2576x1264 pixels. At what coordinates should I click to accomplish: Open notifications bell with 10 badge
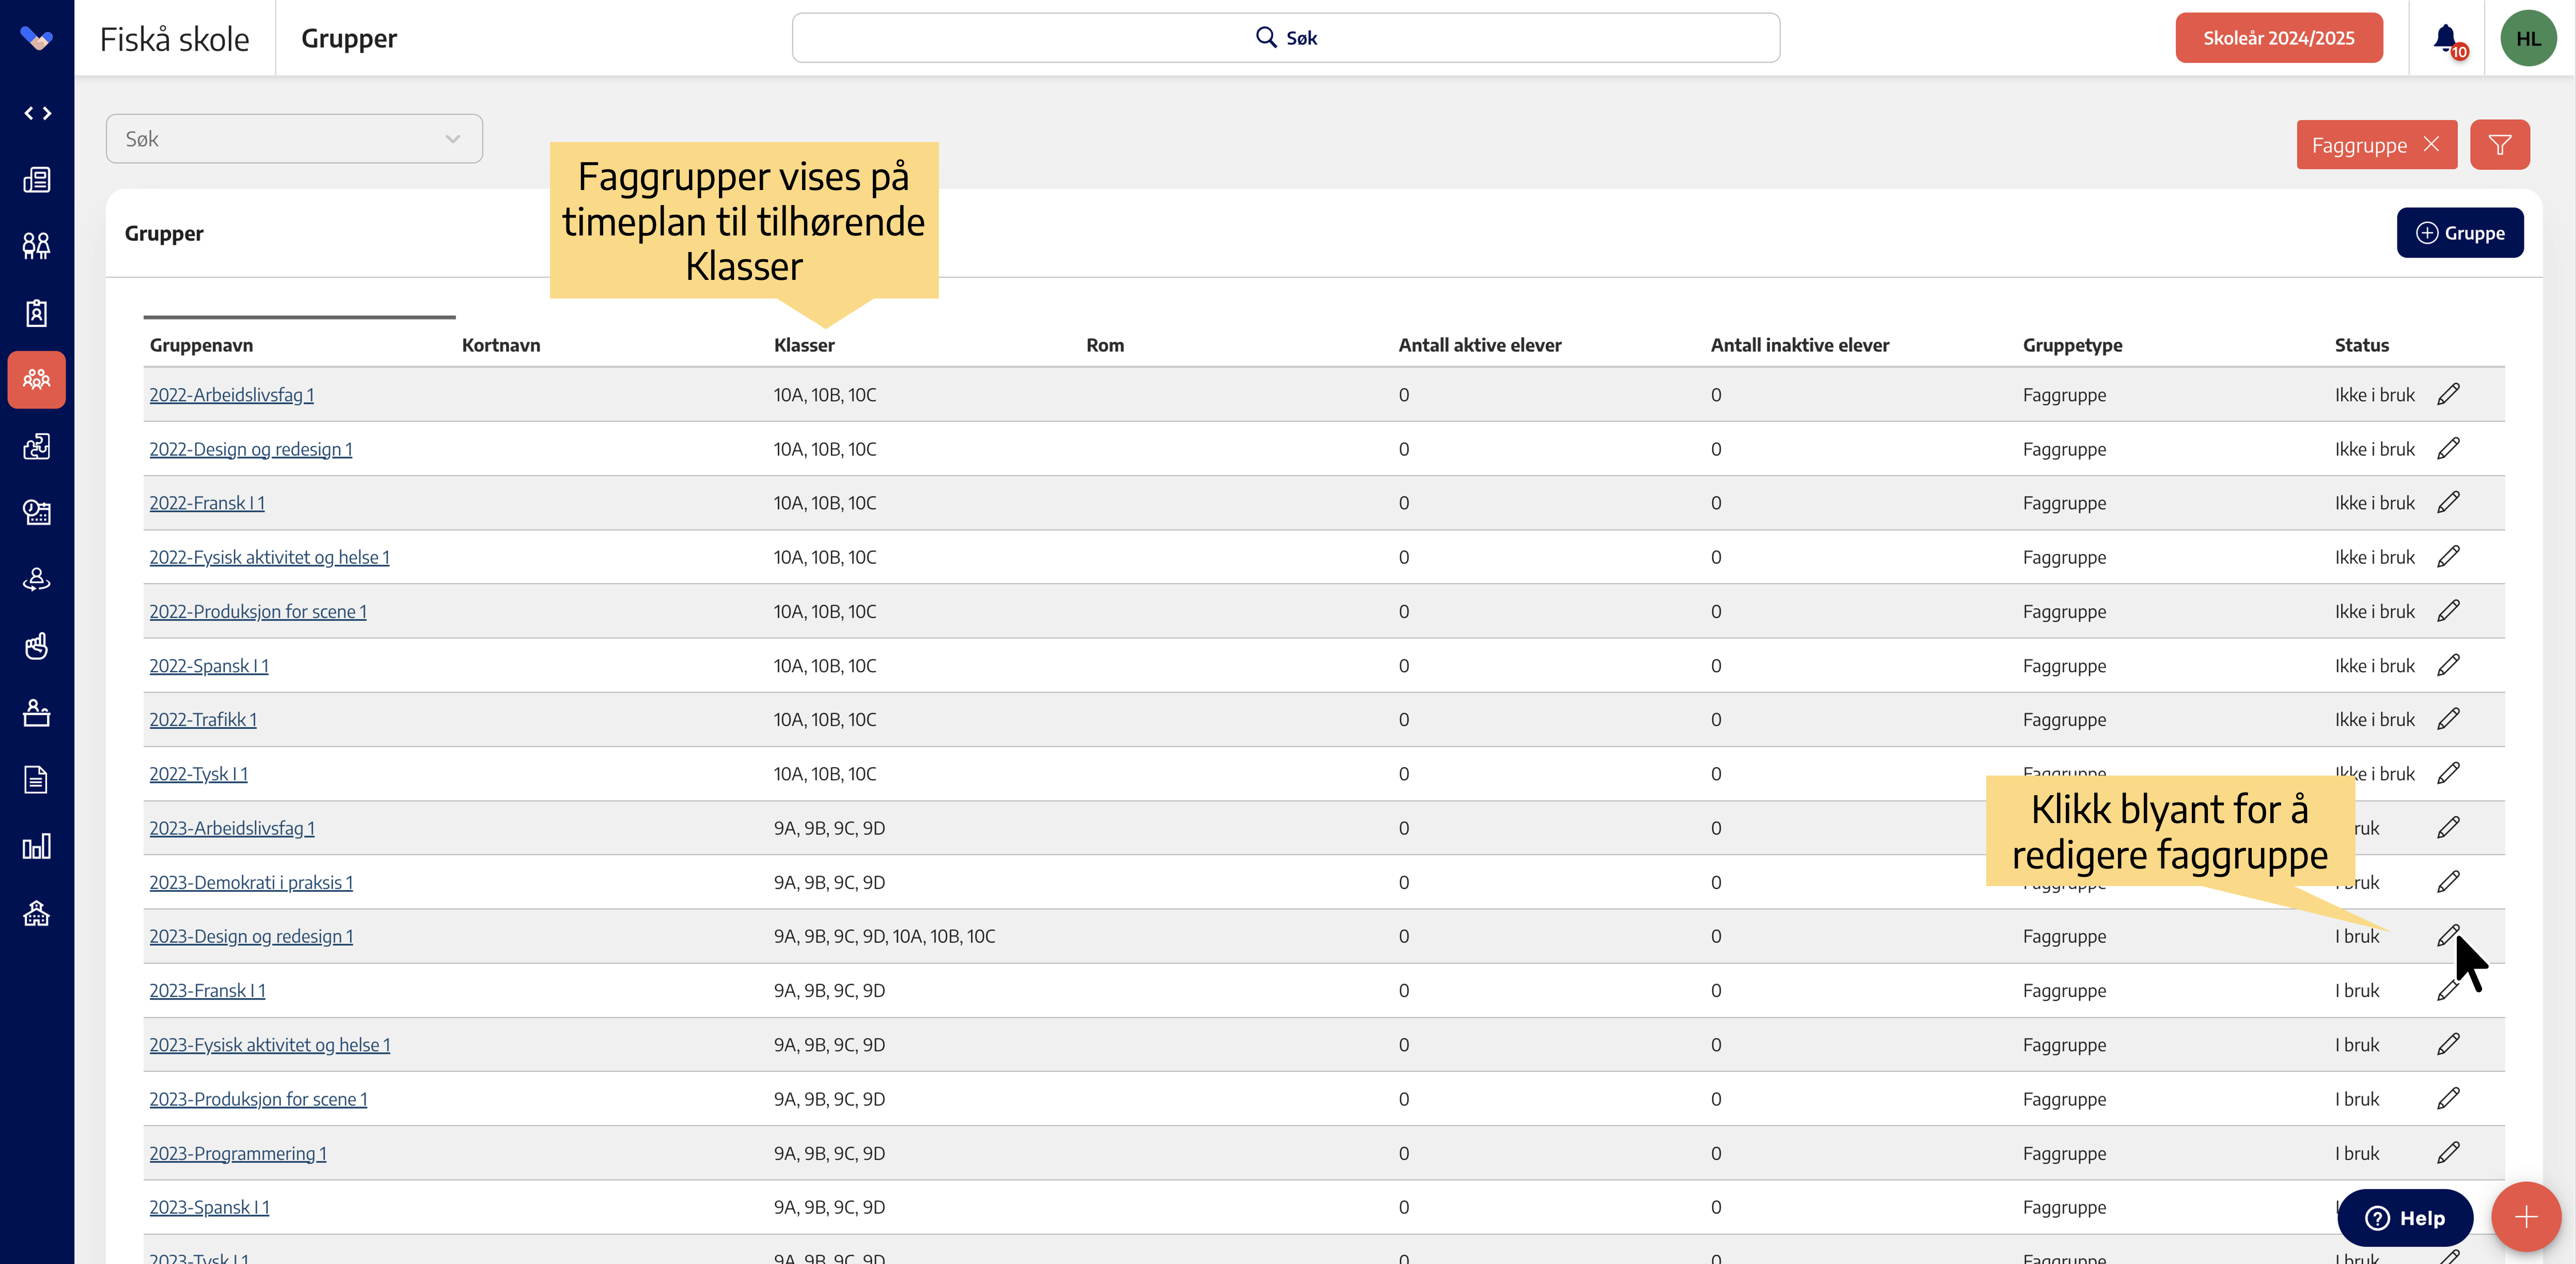coord(2448,39)
